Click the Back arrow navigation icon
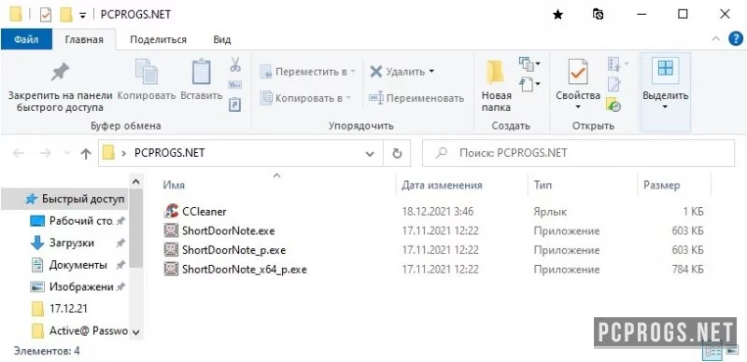This screenshot has height=362, width=747. tap(19, 153)
